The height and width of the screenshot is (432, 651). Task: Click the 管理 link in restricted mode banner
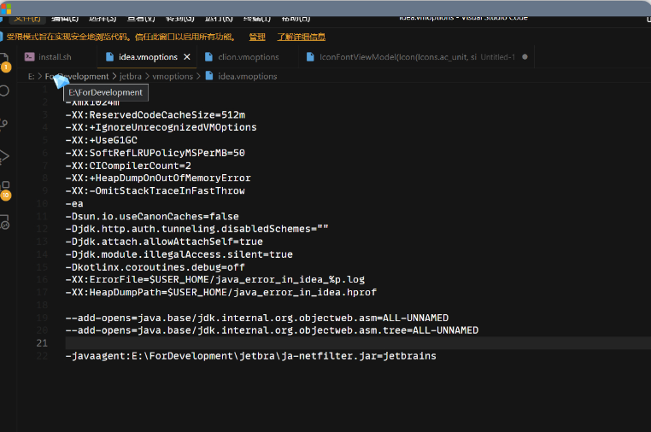(x=257, y=37)
